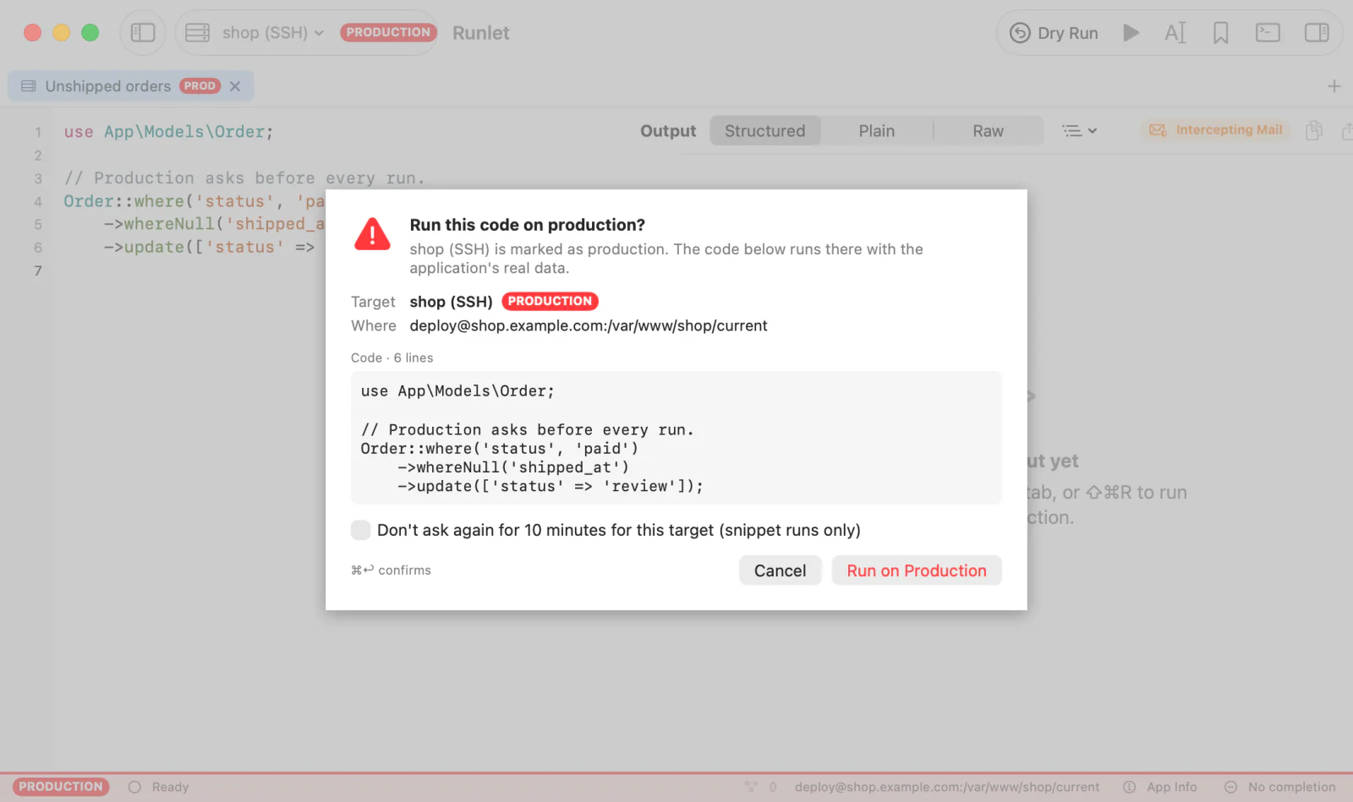Open App Info in the status bar
1353x802 pixels.
click(1160, 787)
